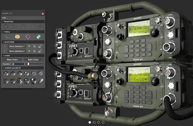Create a disc primitive
Viewport: 193px width, 126px height.
[x=41, y=26]
